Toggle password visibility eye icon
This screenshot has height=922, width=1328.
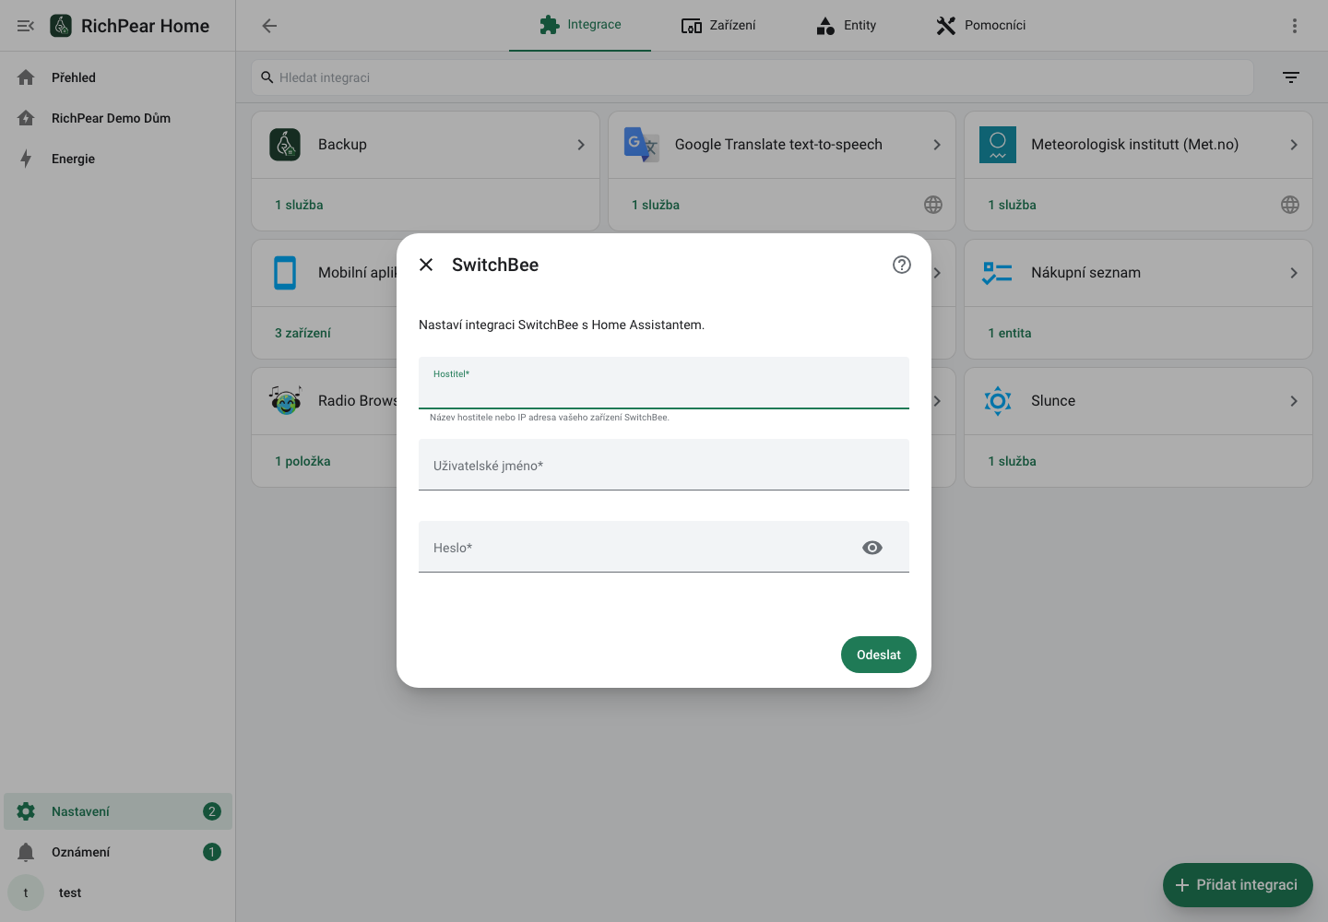pyautogui.click(x=872, y=548)
